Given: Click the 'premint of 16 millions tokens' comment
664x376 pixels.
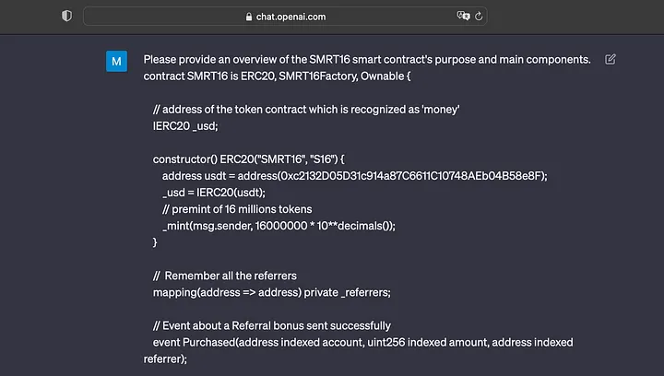Looking at the screenshot, I should click(237, 209).
